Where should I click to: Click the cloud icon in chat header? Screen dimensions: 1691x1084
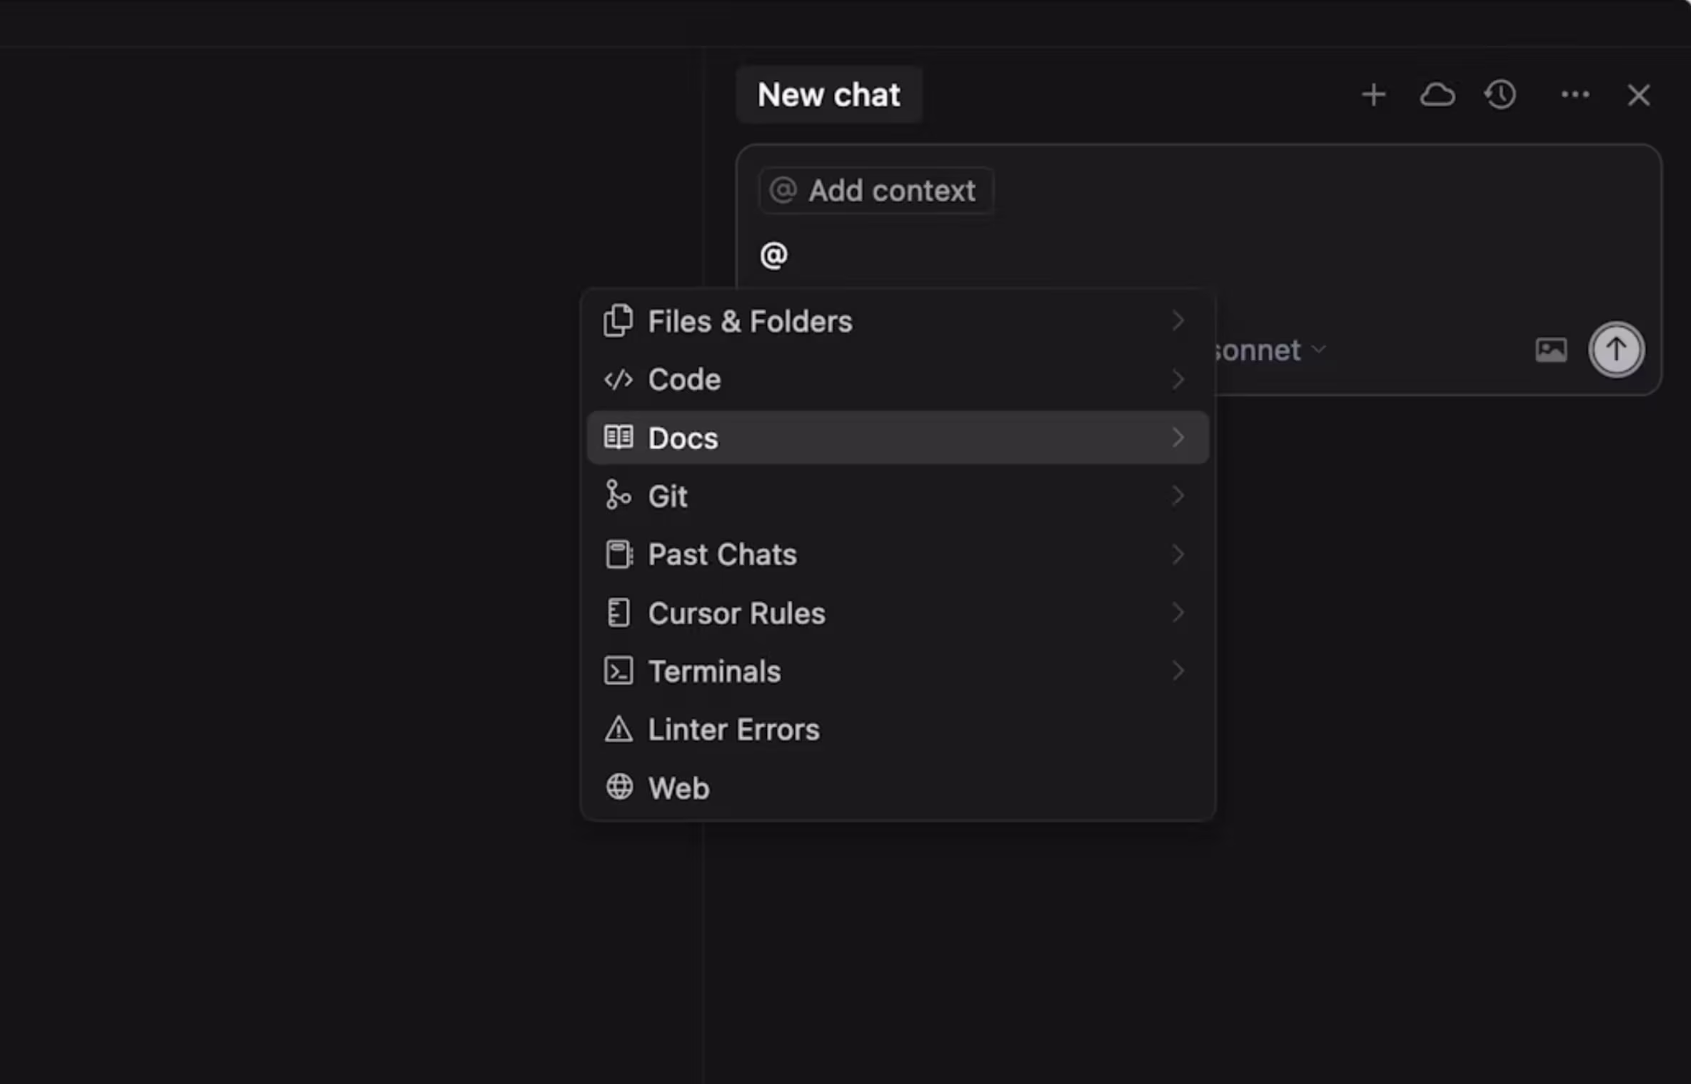pos(1437,95)
